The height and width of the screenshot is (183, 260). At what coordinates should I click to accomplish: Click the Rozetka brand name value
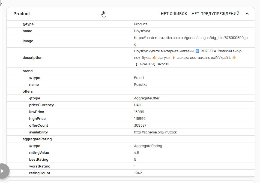coord(141,84)
